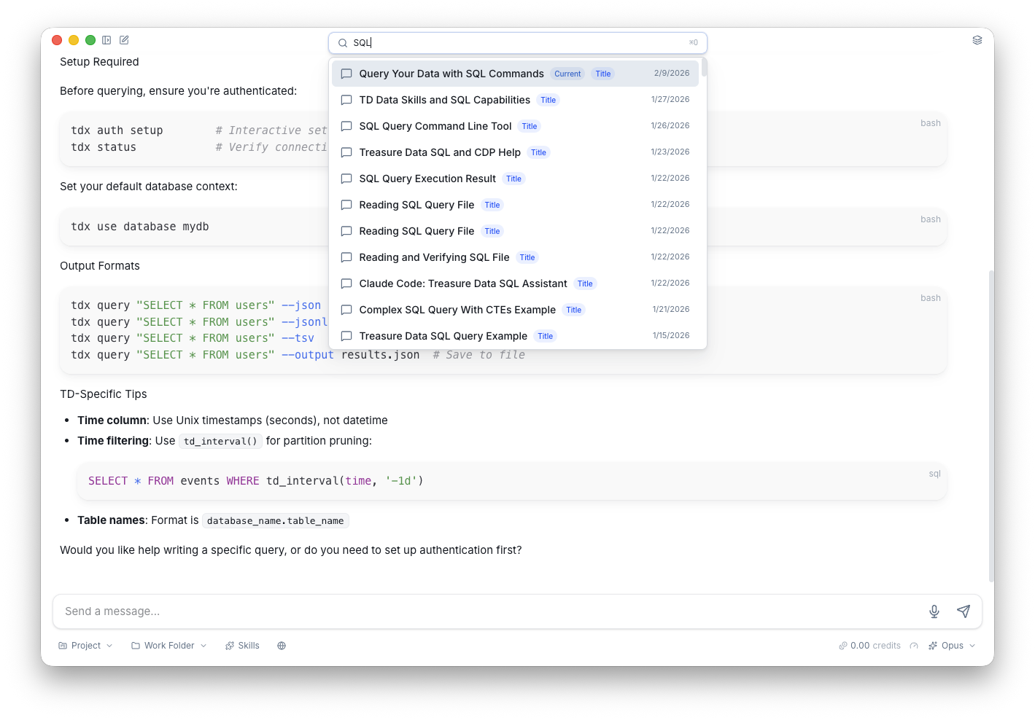This screenshot has height=720, width=1035.
Task: Click the Title filter badge next to SQL Query Command Line Tool
Action: click(529, 126)
